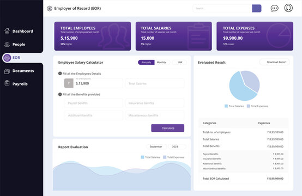Viewport: 302px width, 196px height.
Task: Click the Insurance Benefits row label
Action: [212, 158]
